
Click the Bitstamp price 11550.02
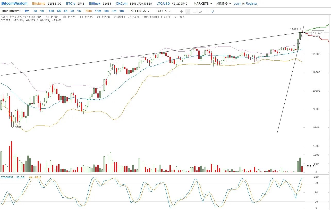coord(55,4)
